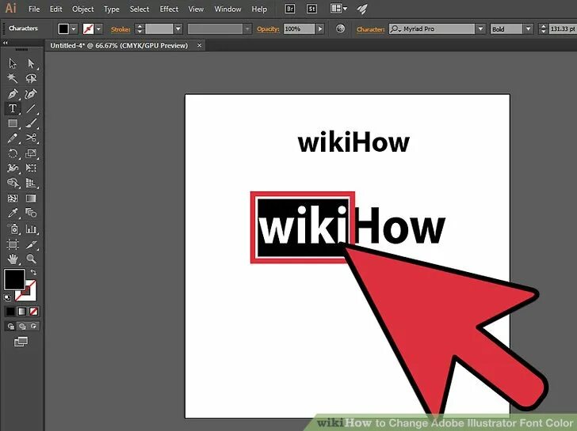Change the screen mode button
The width and height of the screenshot is (577, 431).
click(x=21, y=342)
